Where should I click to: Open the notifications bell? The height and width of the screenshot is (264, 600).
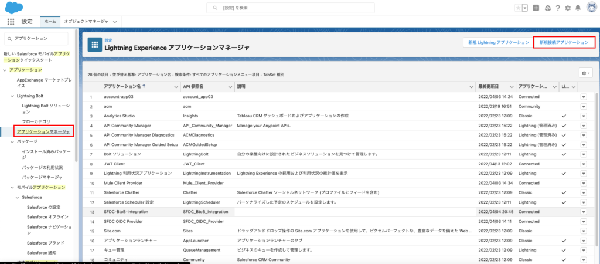pos(578,8)
